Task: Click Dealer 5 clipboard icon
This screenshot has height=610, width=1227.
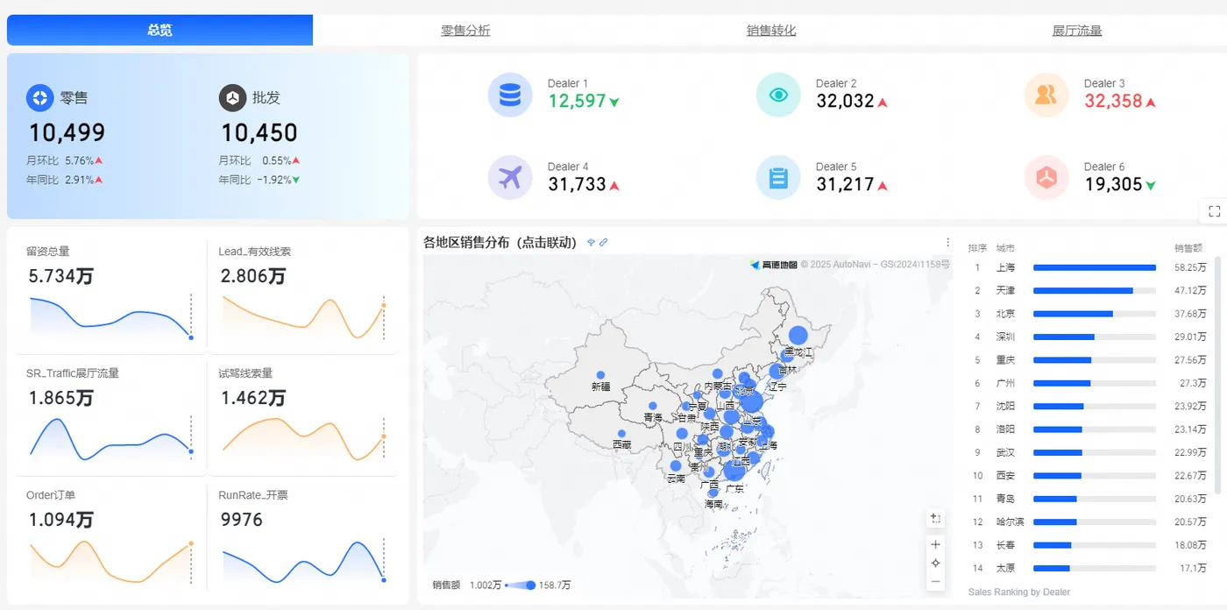Action: [x=778, y=178]
